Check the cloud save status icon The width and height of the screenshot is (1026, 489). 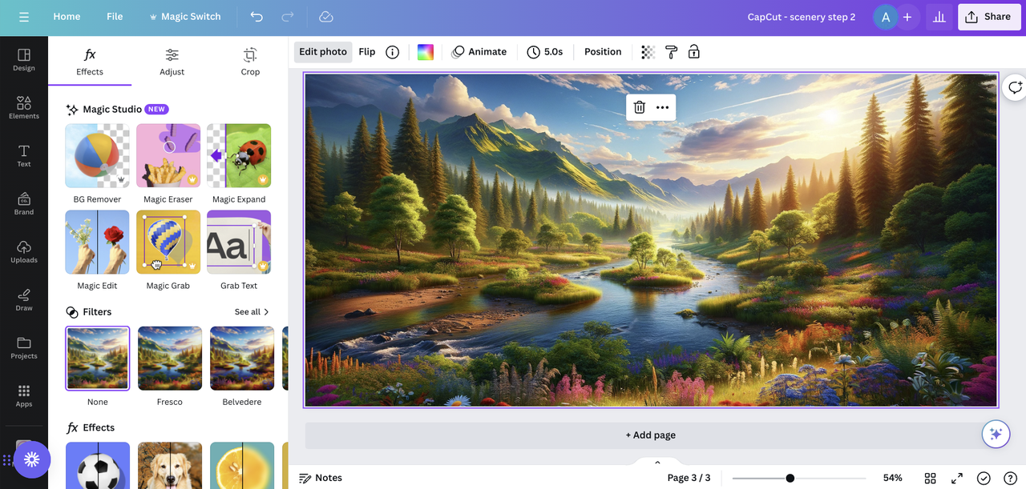[x=325, y=17]
